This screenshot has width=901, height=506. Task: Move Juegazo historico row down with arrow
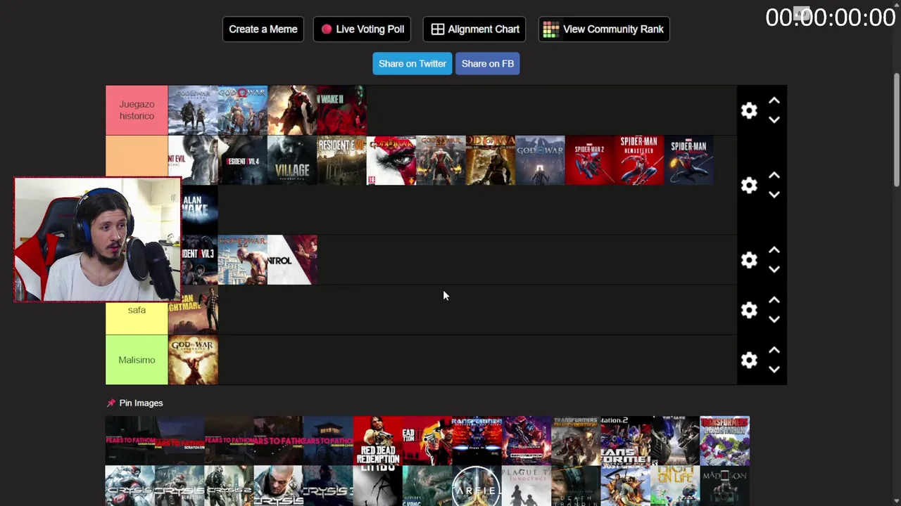pos(774,119)
